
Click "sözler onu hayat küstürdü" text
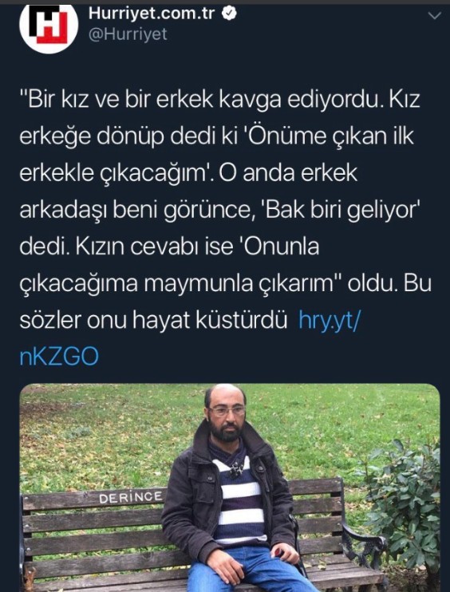(153, 320)
